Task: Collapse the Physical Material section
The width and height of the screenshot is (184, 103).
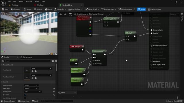Action: [2, 65]
